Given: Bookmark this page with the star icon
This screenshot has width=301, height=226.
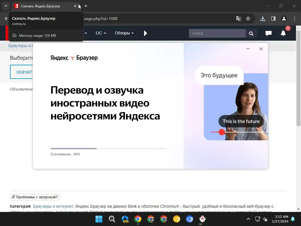Looking at the screenshot, I should [x=248, y=19].
